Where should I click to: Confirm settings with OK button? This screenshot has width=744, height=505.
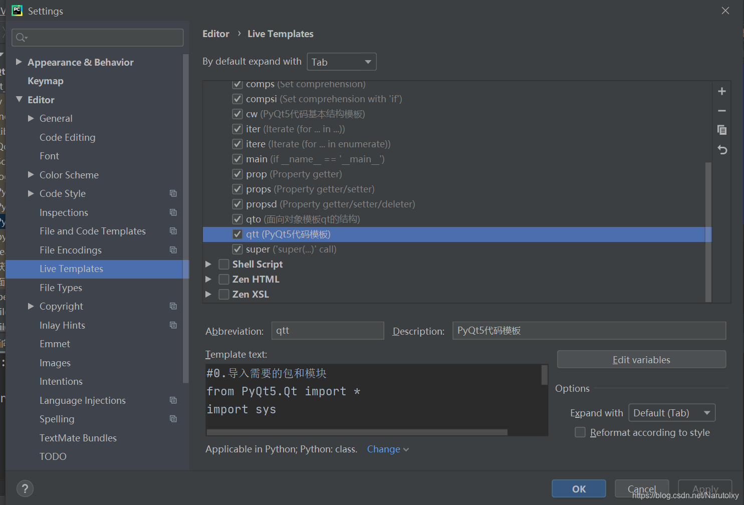click(x=579, y=488)
